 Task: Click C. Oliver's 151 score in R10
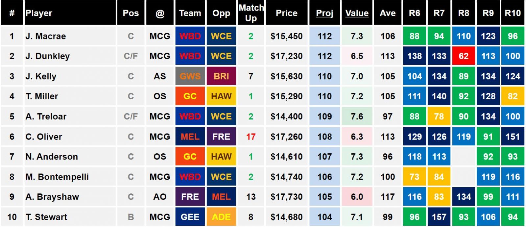[513, 136]
